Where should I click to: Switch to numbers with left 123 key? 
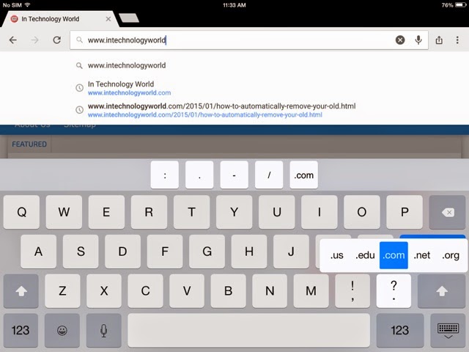[x=21, y=331]
